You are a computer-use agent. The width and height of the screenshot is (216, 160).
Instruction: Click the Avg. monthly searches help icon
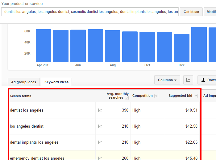pos(127,98)
